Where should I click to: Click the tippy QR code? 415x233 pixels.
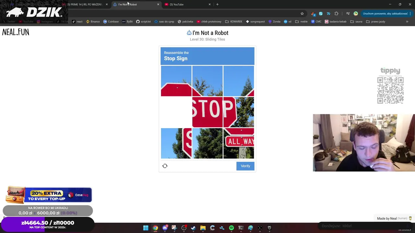click(x=390, y=90)
